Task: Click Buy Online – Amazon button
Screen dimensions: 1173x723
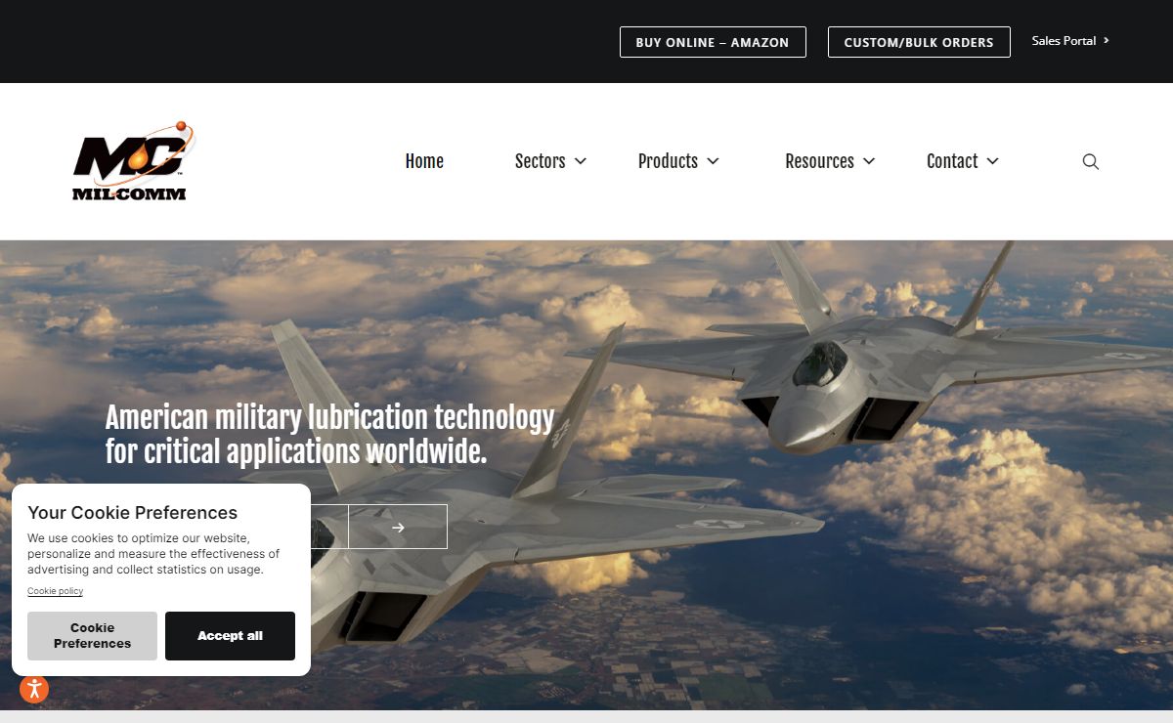Action: point(713,42)
